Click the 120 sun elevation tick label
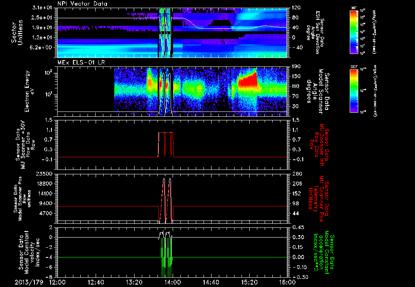 tap(296, 8)
